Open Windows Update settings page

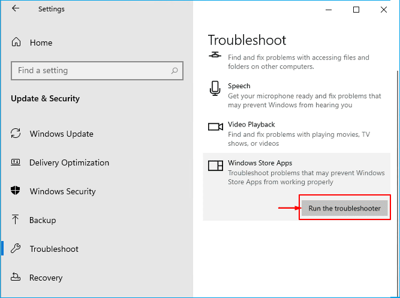[x=61, y=134]
